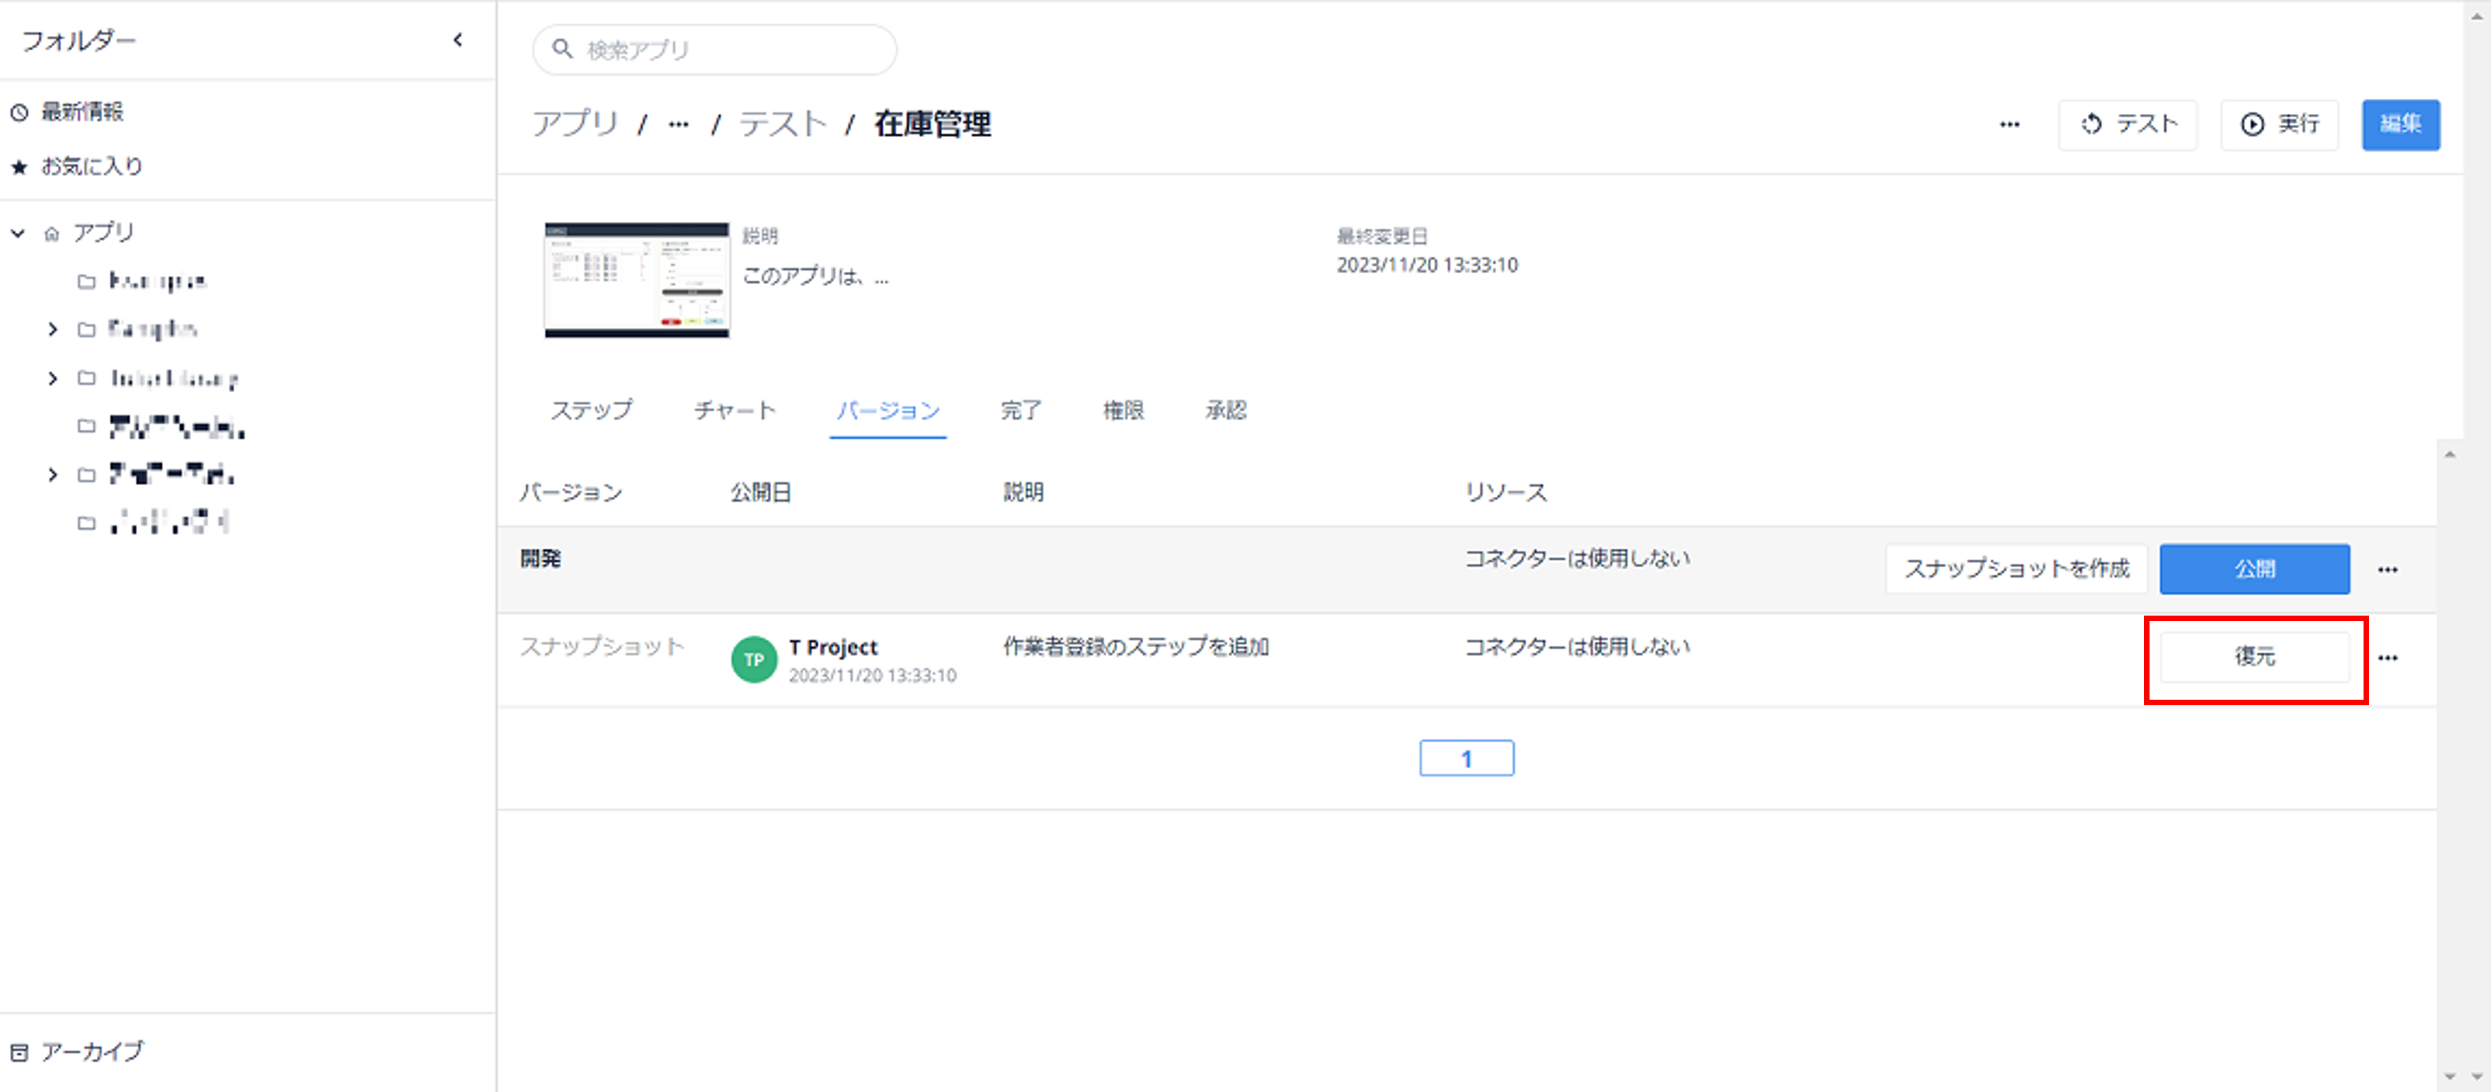Click the search magnifier icon
Screen dimensions: 2491x1092
point(562,48)
